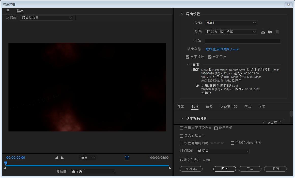Collapse the 摘要 summary section
The height and width of the screenshot is (178, 295).
[188, 64]
